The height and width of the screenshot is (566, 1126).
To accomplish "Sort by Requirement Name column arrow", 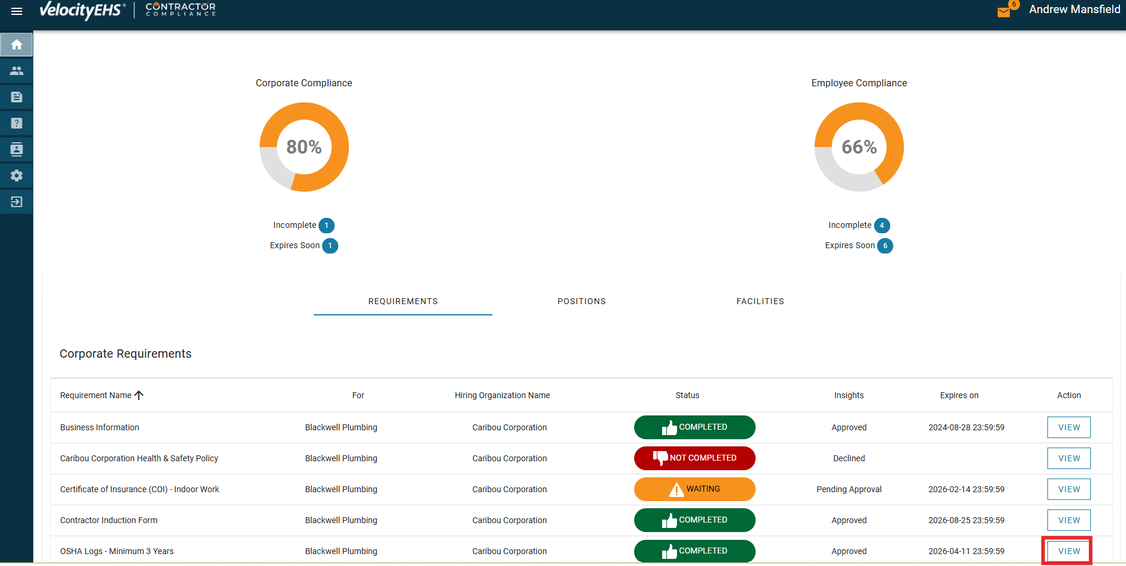I will [x=139, y=395].
